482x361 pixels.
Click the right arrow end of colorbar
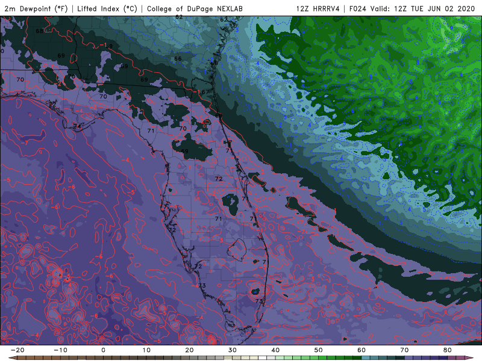tap(469, 357)
